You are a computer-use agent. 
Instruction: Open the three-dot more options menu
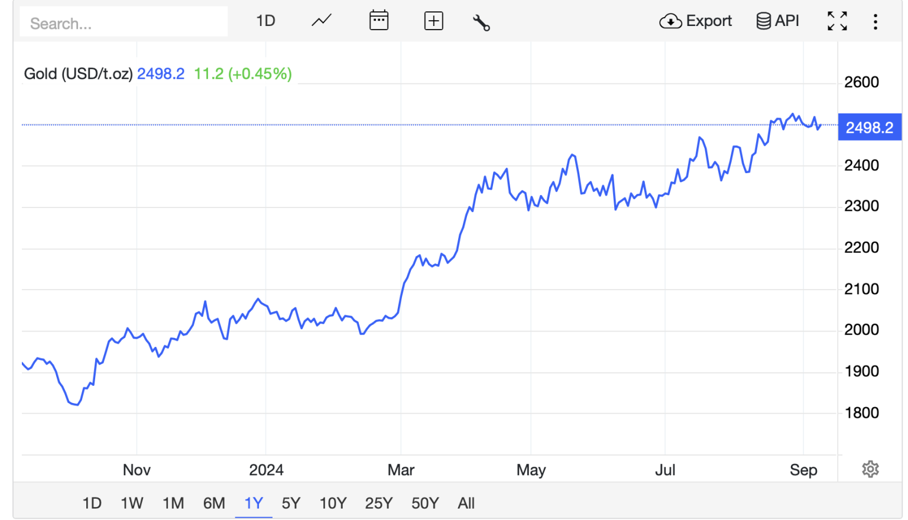pyautogui.click(x=875, y=22)
